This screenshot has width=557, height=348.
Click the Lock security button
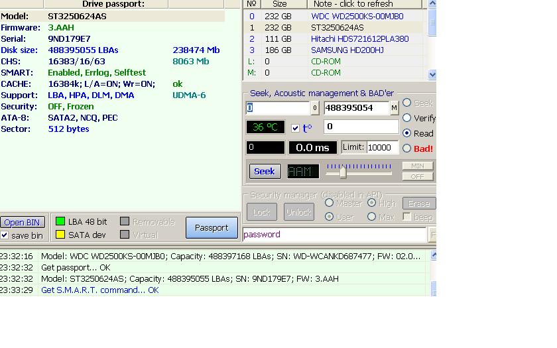(262, 212)
